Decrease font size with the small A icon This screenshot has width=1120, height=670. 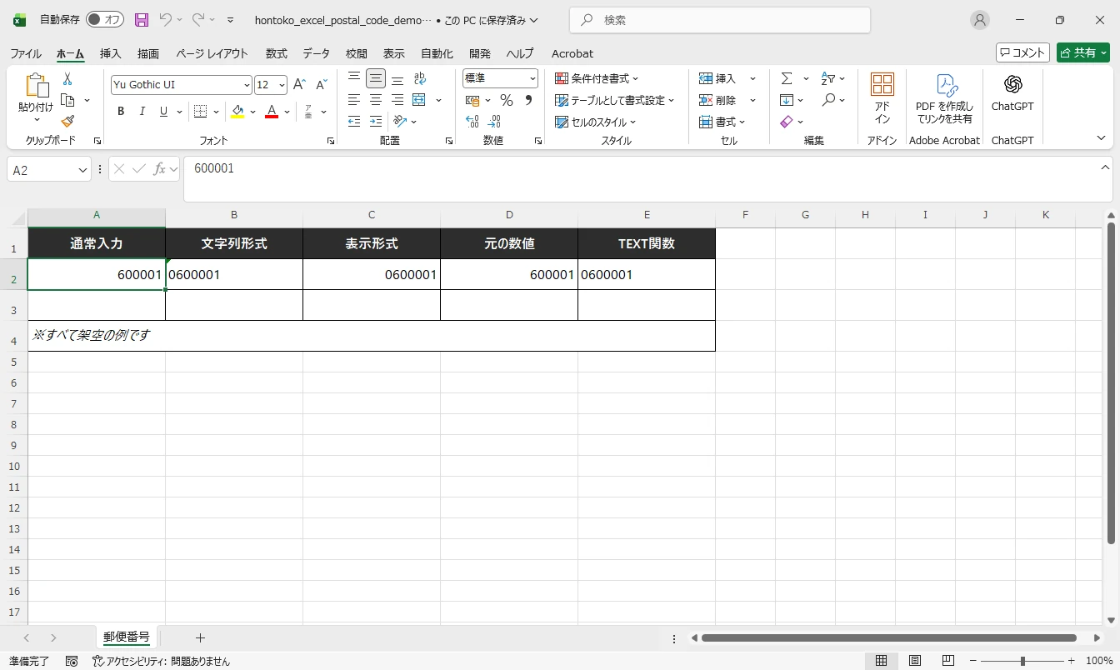(x=321, y=84)
